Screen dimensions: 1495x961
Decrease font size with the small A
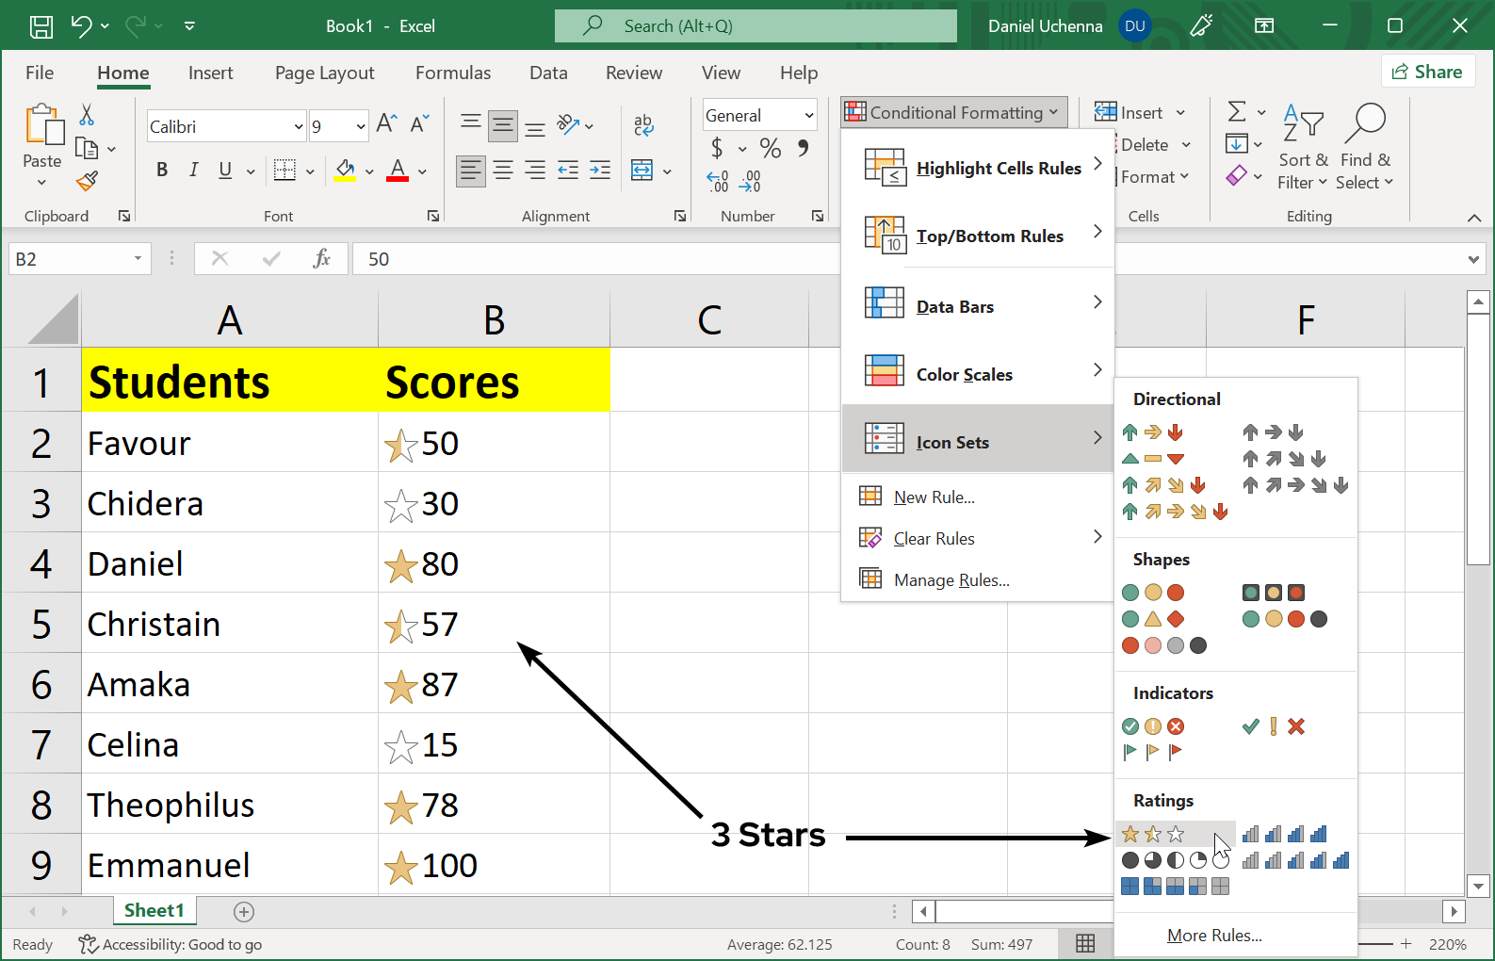pyautogui.click(x=420, y=123)
